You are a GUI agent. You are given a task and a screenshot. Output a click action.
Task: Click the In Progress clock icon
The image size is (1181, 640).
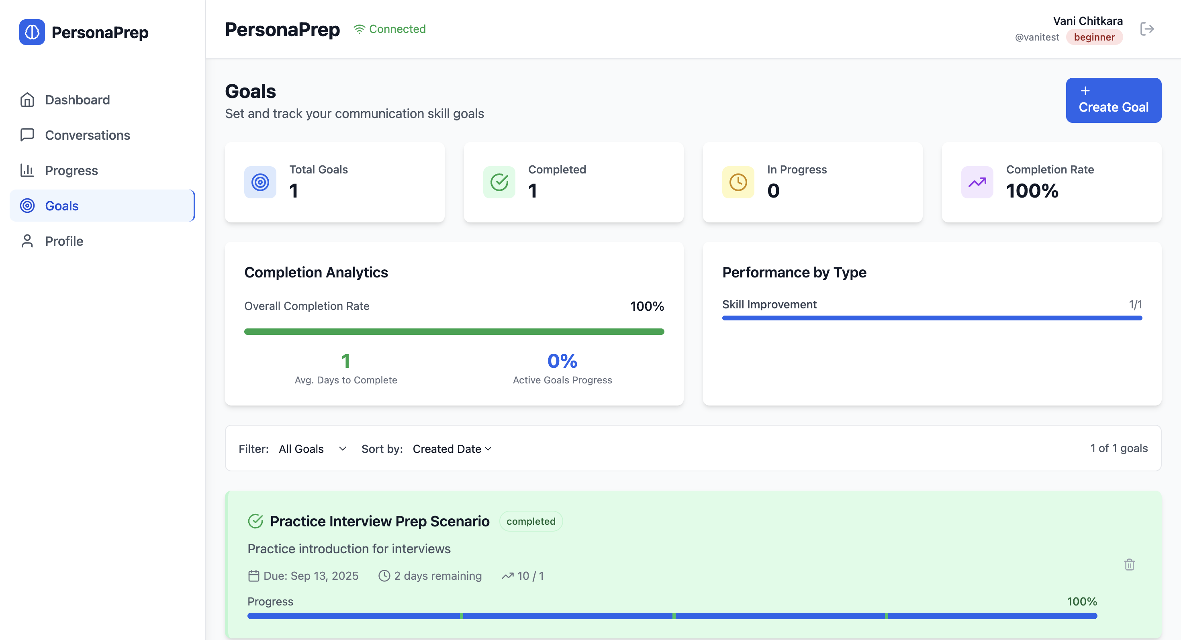[x=738, y=182]
